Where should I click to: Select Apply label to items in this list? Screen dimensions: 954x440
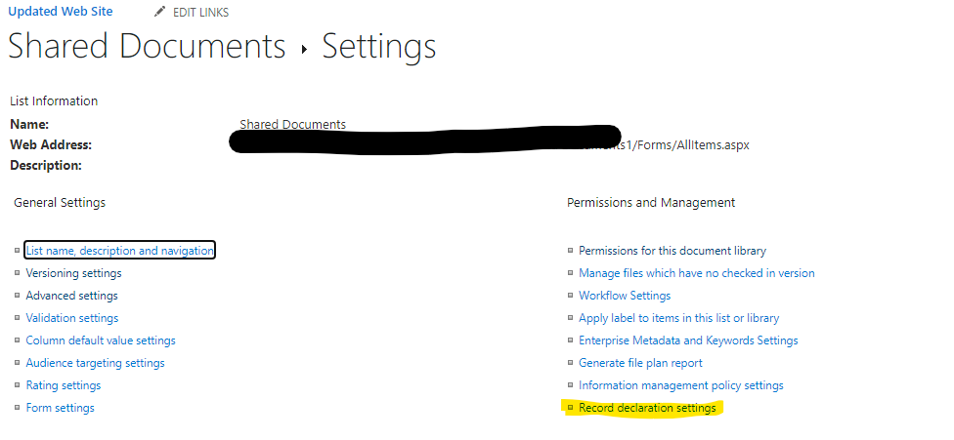(679, 318)
